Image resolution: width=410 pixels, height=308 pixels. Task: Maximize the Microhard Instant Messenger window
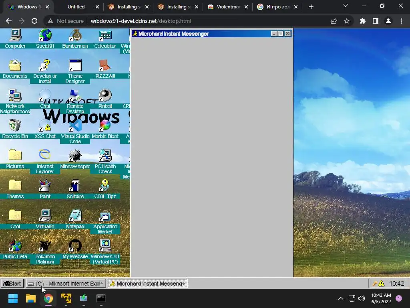(281, 34)
